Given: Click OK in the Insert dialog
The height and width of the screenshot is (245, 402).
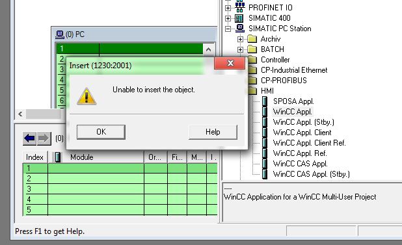Looking at the screenshot, I should point(101,132).
